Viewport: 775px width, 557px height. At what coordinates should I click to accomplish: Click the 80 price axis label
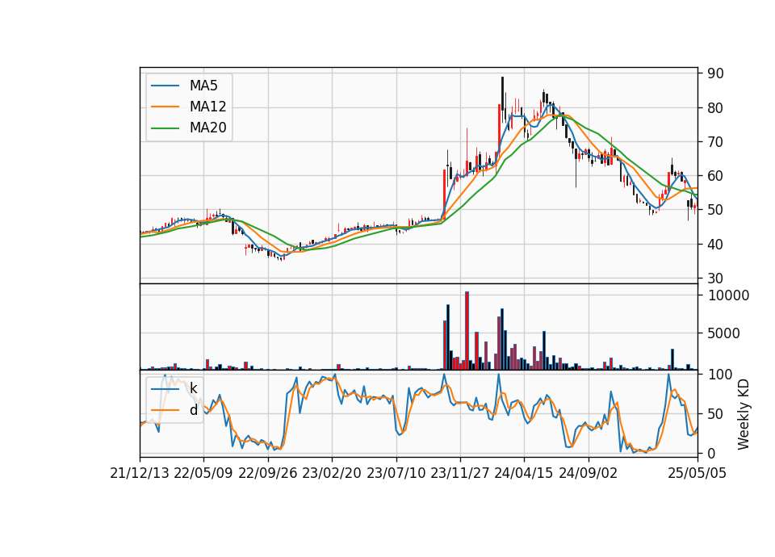coord(715,107)
